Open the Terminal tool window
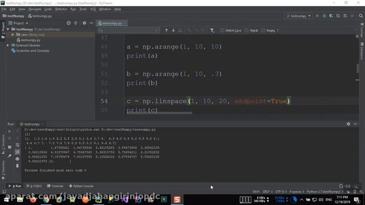 (x=55, y=186)
